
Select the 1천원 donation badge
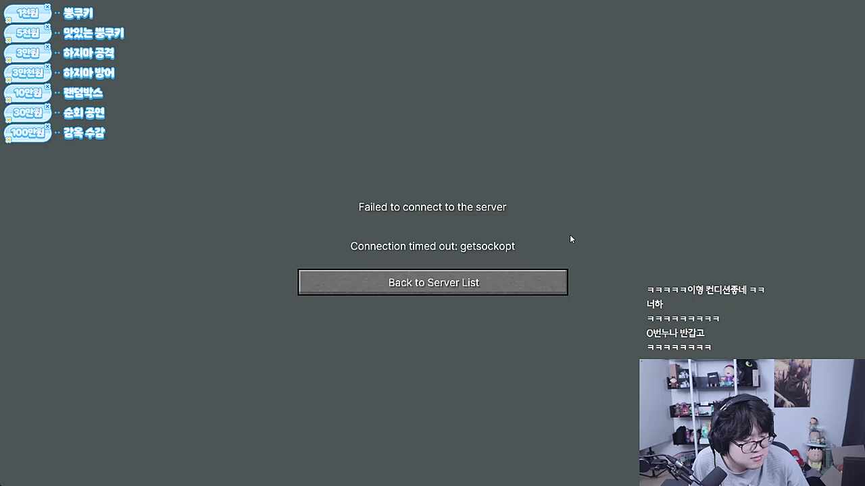point(28,13)
